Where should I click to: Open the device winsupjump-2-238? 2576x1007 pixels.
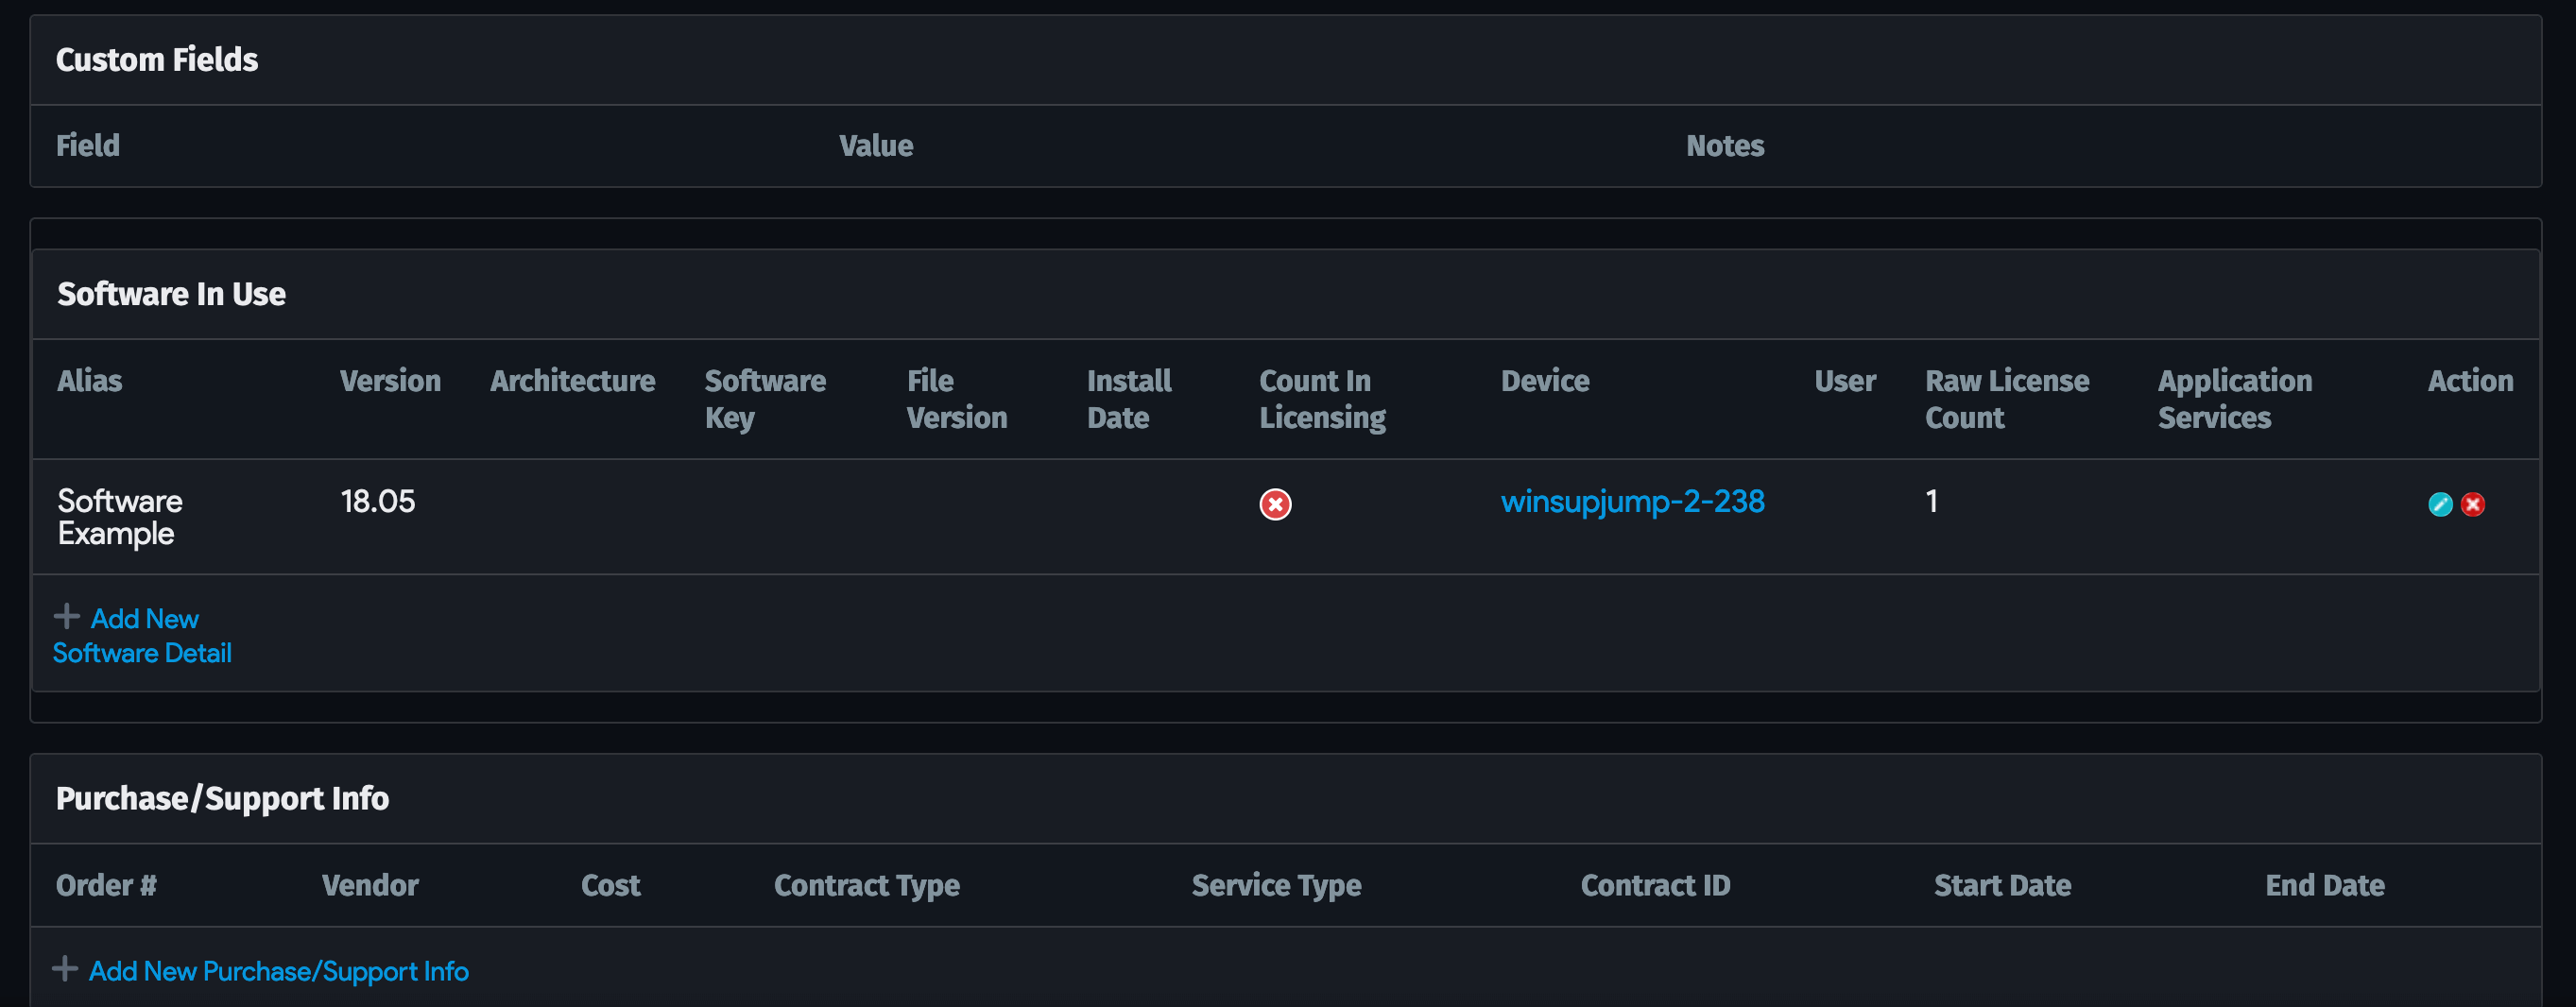[x=1634, y=503]
